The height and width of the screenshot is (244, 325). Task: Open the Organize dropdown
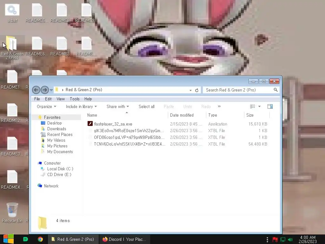click(x=46, y=106)
